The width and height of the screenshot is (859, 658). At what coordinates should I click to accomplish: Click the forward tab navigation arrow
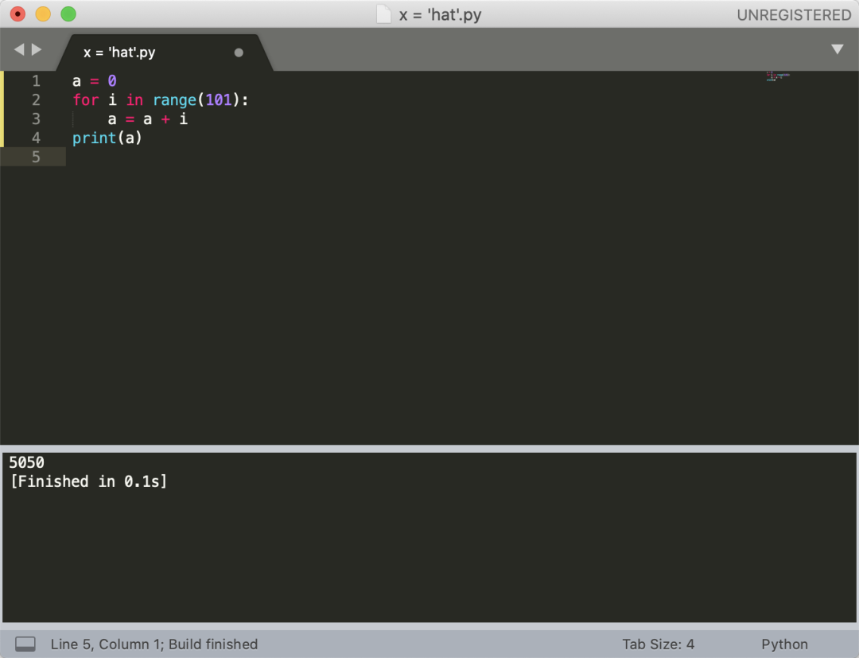click(37, 50)
